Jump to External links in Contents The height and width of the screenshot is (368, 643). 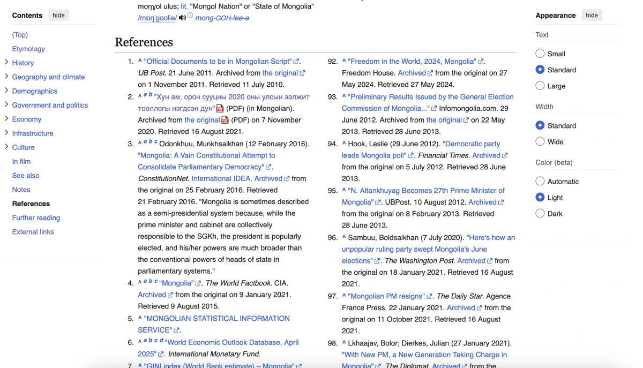pos(33,232)
